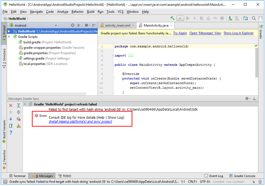The width and height of the screenshot is (265, 186).
Task: Click Show Log in Explorer link
Action: click(239, 33)
